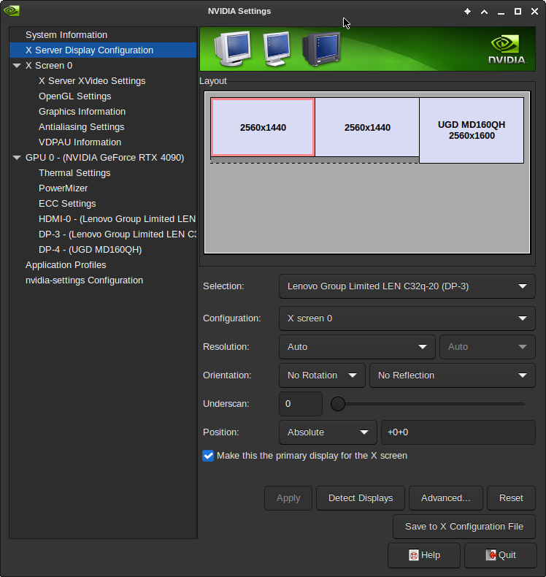The image size is (546, 577).
Task: Click the black CRT monitor icon in banner
Action: 321,50
